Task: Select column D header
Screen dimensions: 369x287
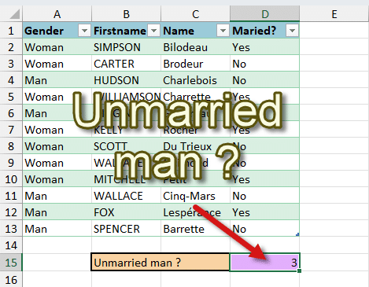Action: [x=265, y=14]
